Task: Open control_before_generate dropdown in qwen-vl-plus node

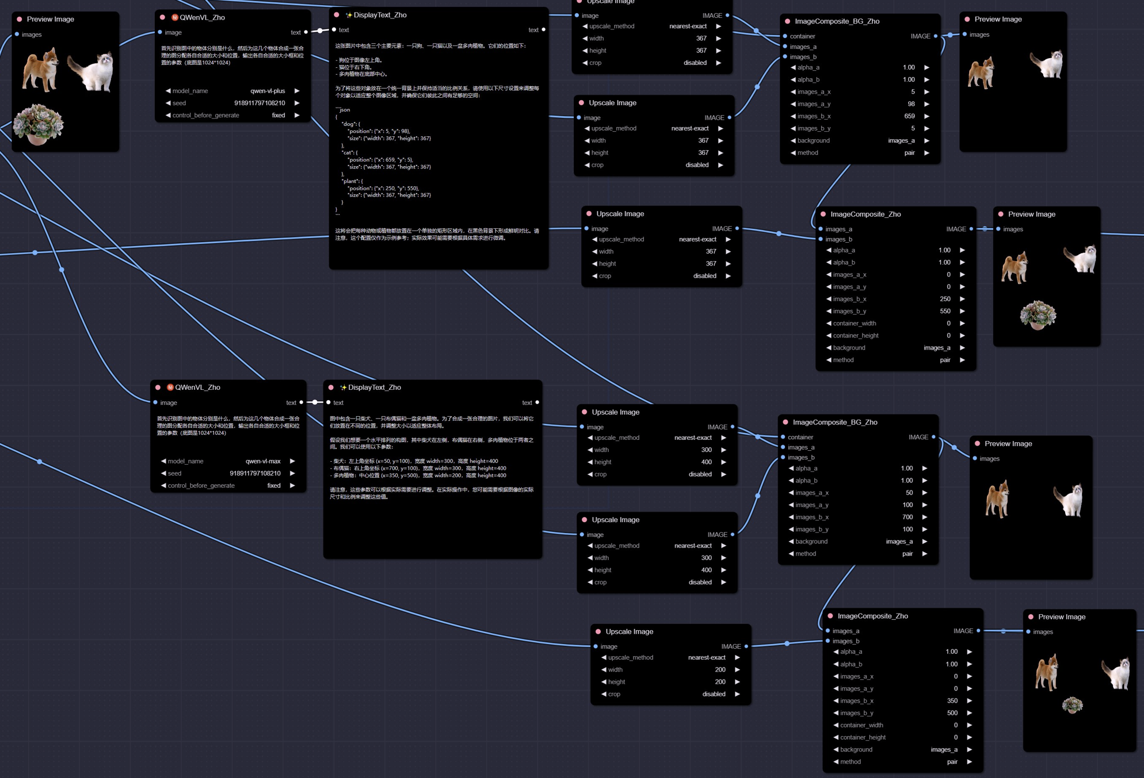Action: click(x=232, y=115)
